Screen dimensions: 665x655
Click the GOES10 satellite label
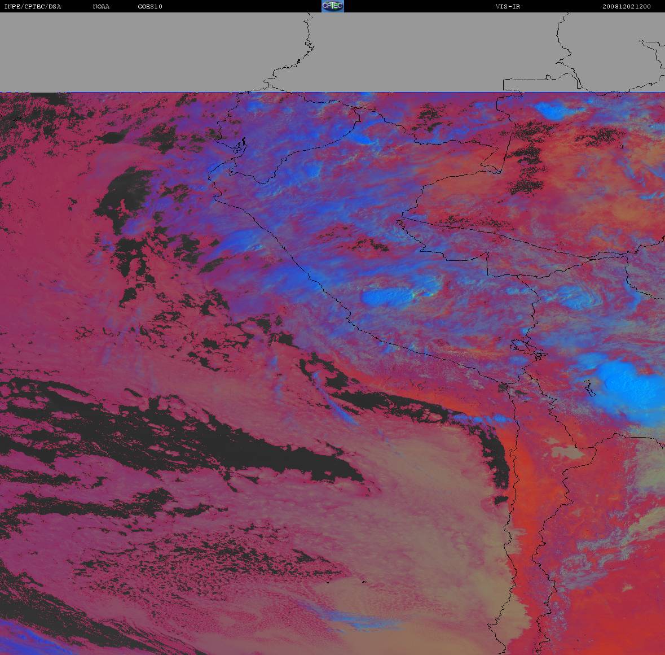coord(150,7)
